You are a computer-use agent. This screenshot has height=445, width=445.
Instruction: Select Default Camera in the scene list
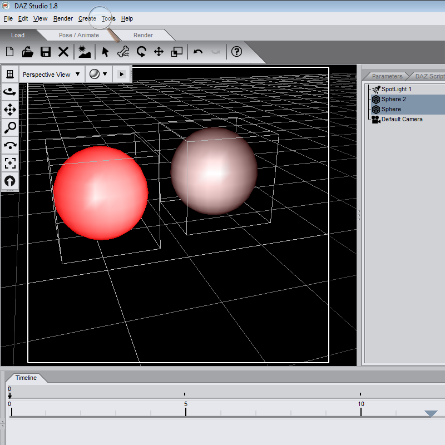pos(402,119)
